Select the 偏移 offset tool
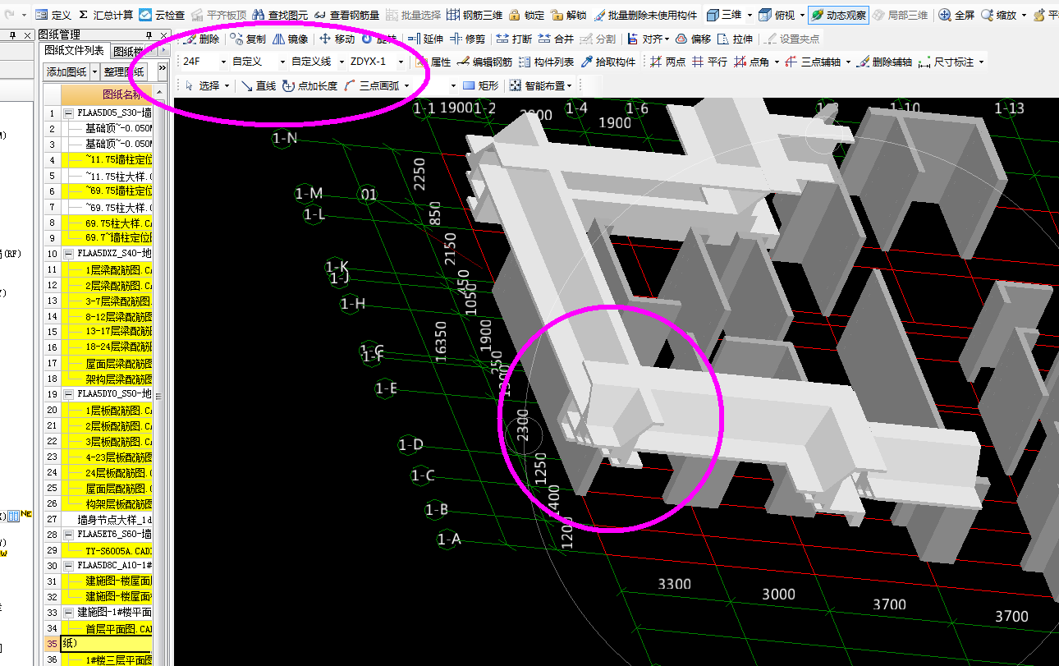Viewport: 1059px width, 666px height. (x=693, y=39)
